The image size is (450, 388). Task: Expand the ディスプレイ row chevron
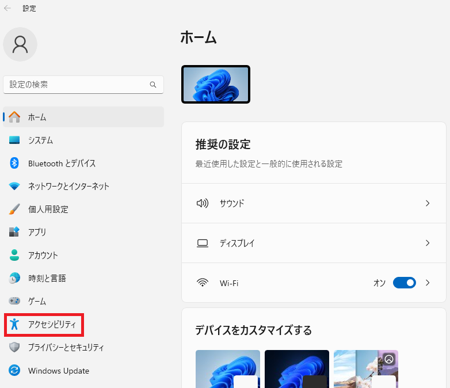pos(428,243)
